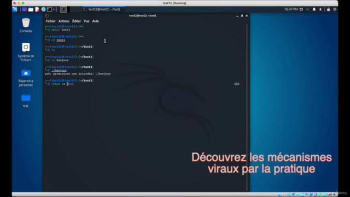Open the Actions menu in terminal
The width and height of the screenshot is (350, 197).
pyautogui.click(x=63, y=21)
